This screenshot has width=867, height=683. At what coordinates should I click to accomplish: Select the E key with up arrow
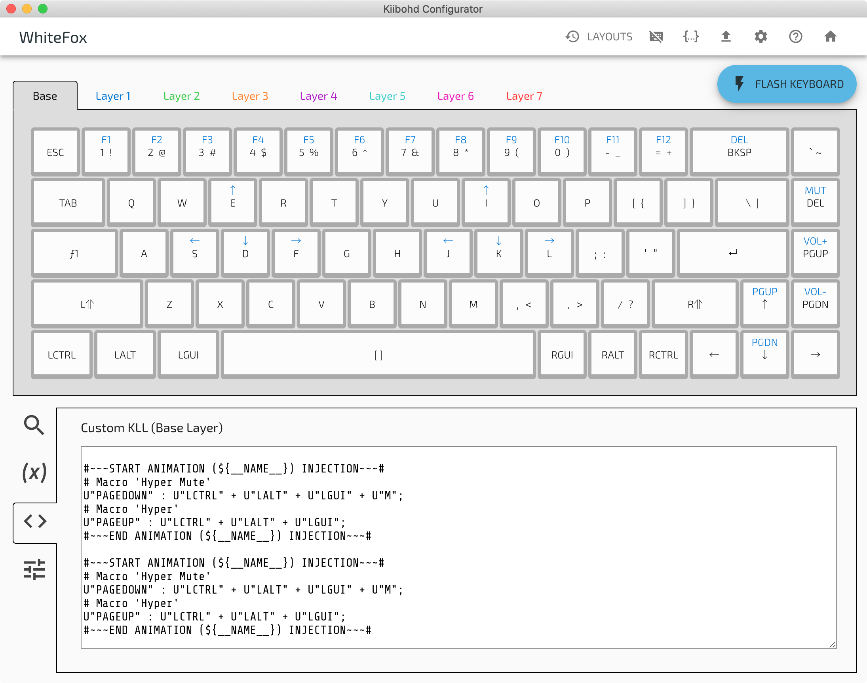point(232,203)
